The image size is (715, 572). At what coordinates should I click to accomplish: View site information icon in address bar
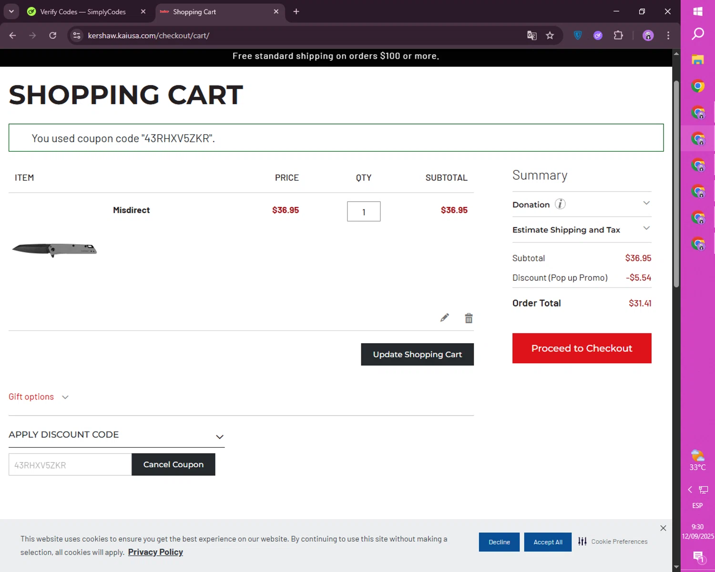[x=77, y=35]
